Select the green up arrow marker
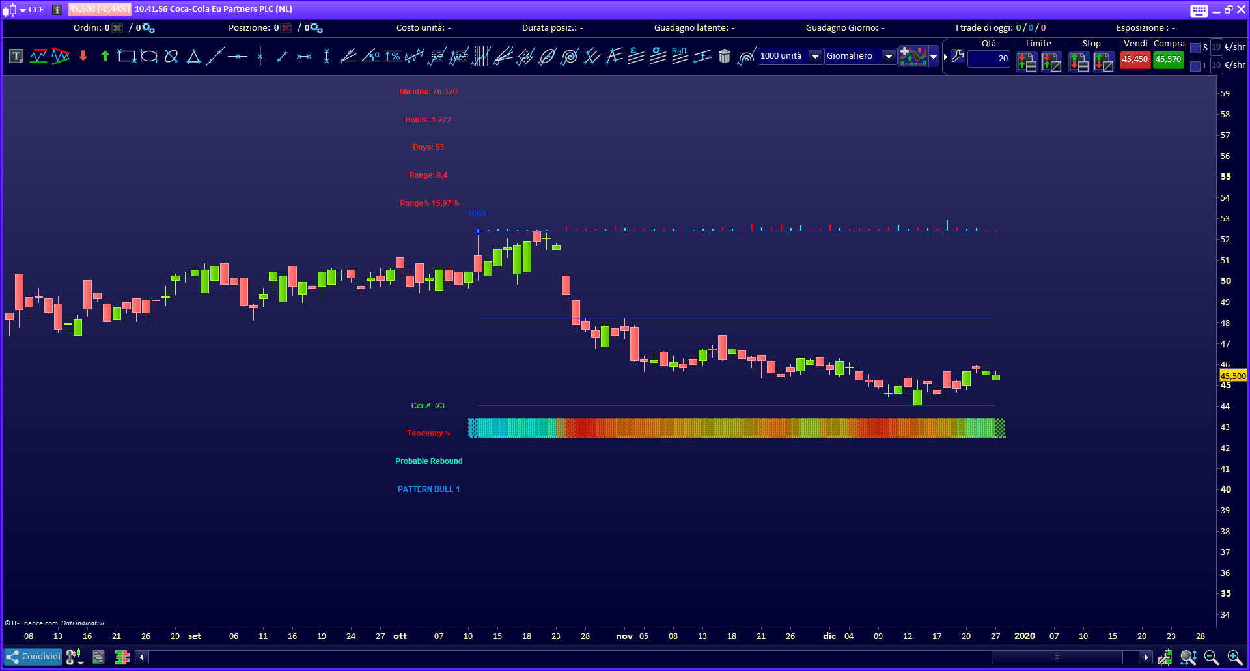 pos(105,57)
